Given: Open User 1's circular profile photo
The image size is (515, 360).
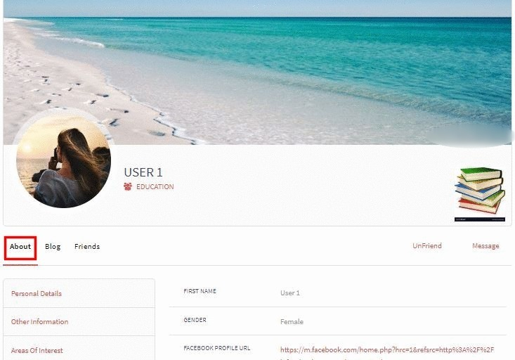Looking at the screenshot, I should [63, 160].
